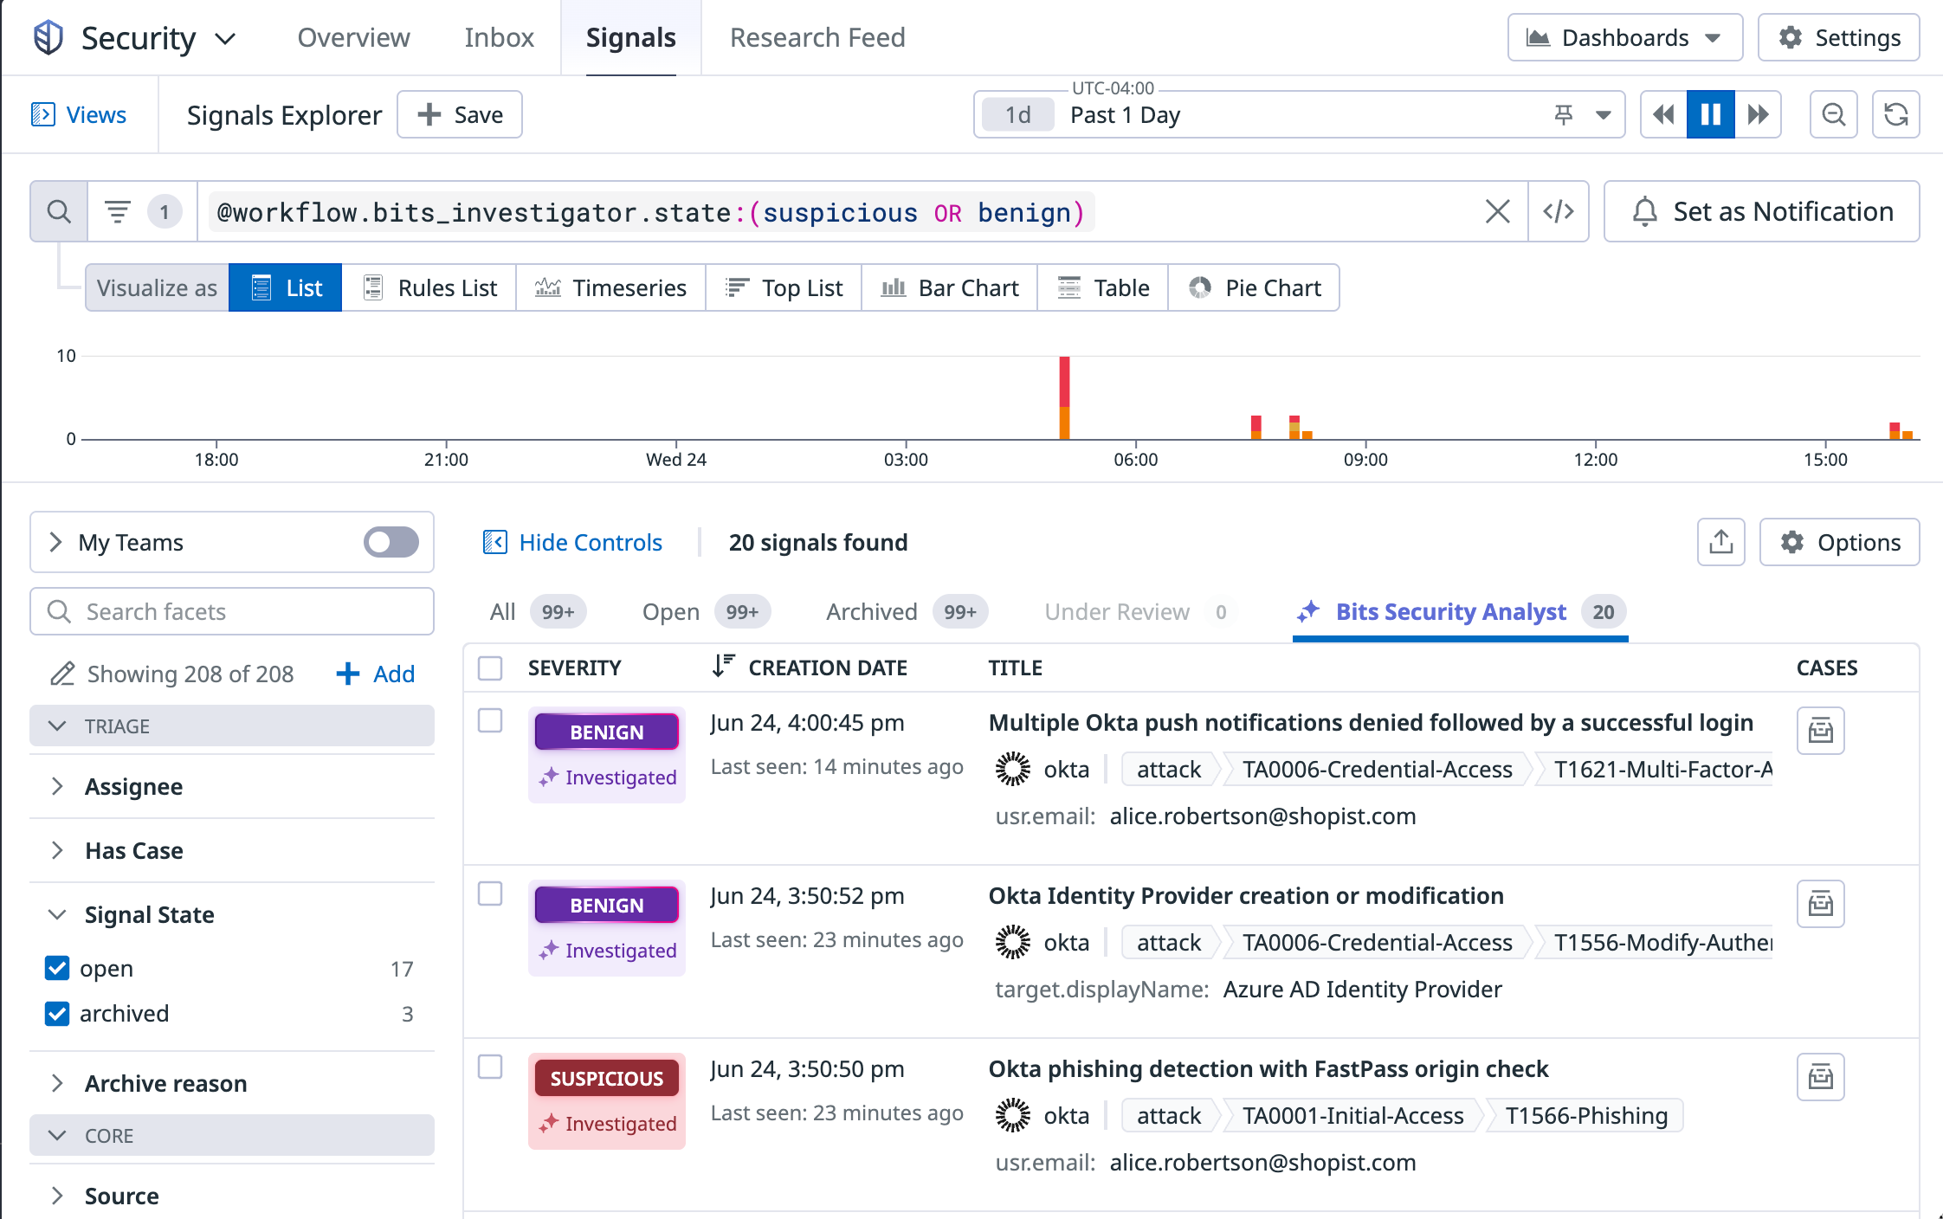Open the Views panel
The width and height of the screenshot is (1943, 1219).
click(x=79, y=115)
